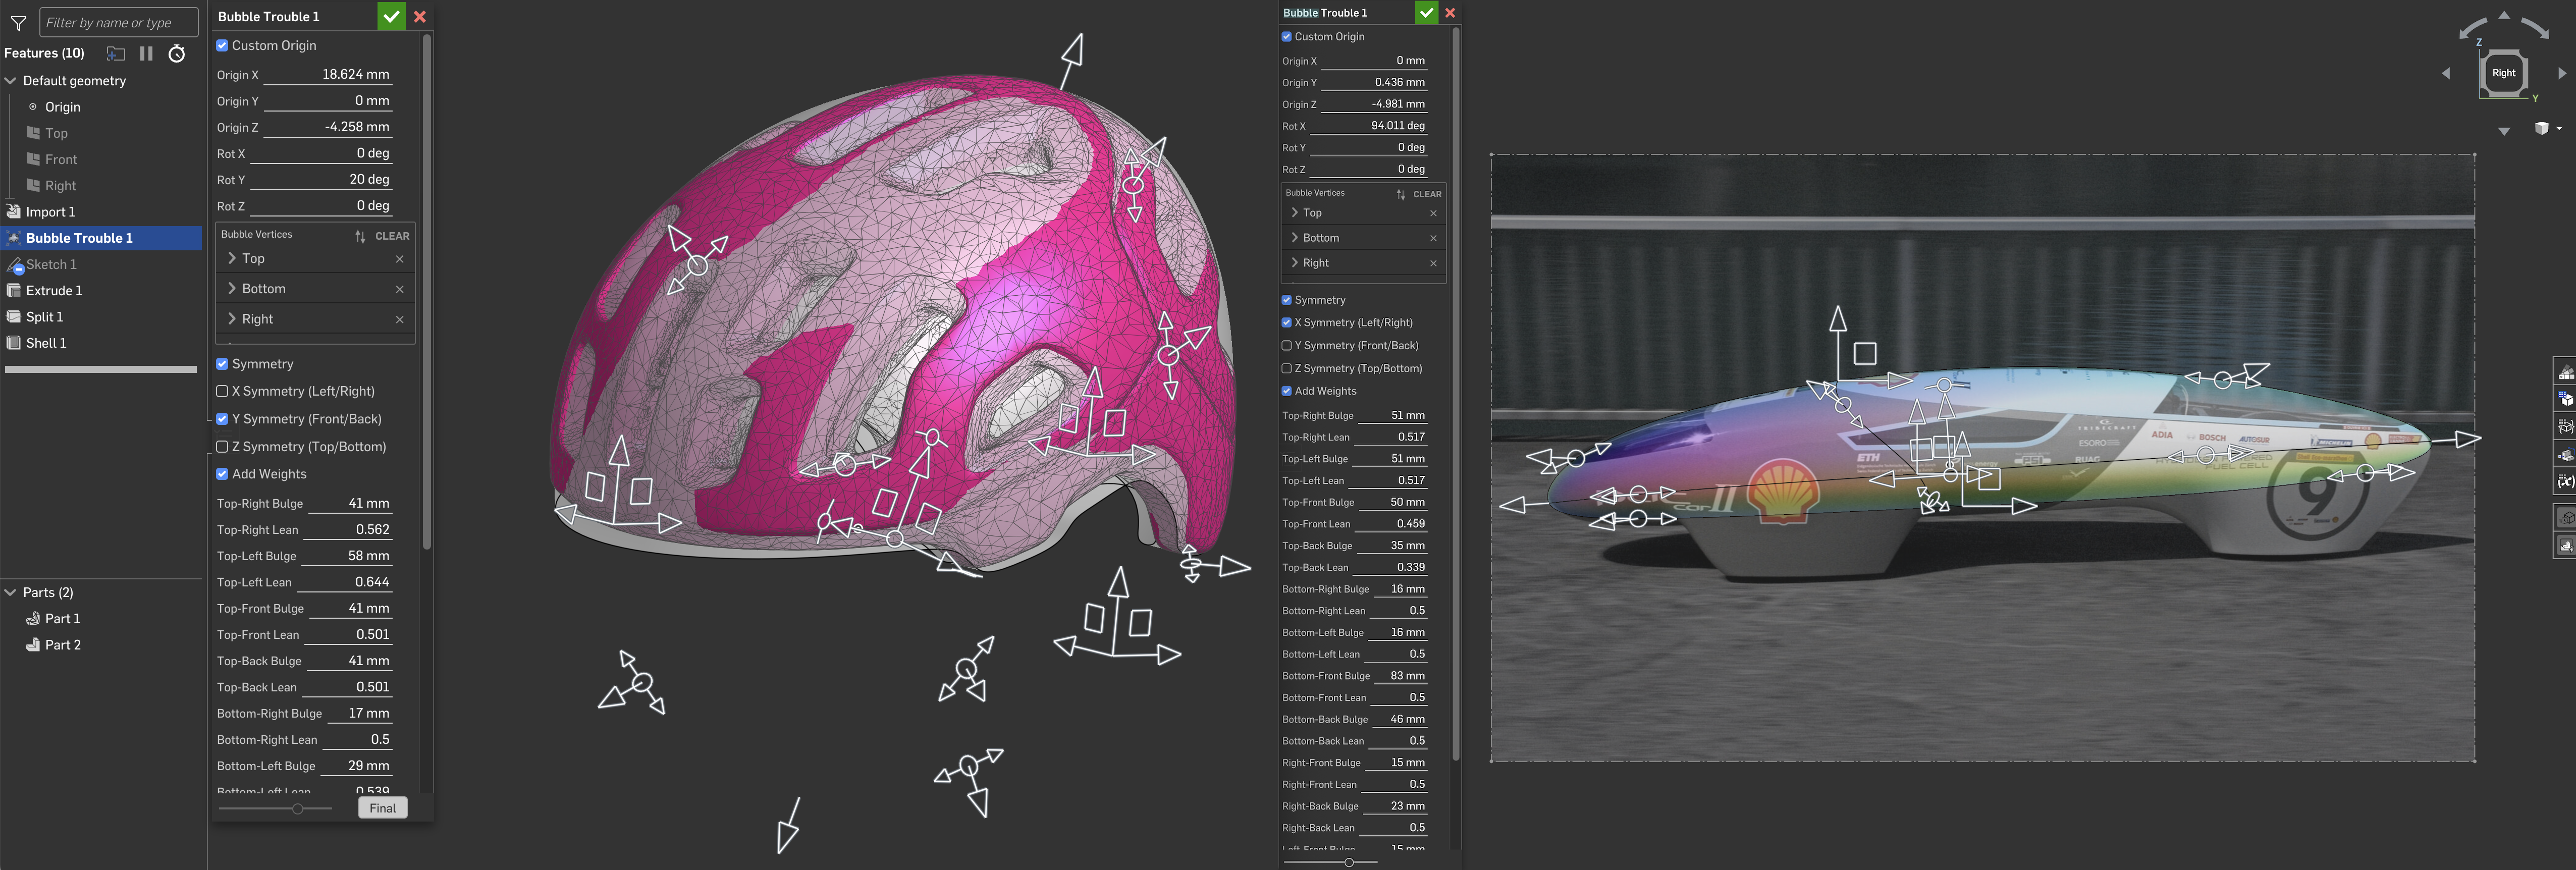
Task: Collapse the Default geometry tree group
Action: click(x=11, y=81)
